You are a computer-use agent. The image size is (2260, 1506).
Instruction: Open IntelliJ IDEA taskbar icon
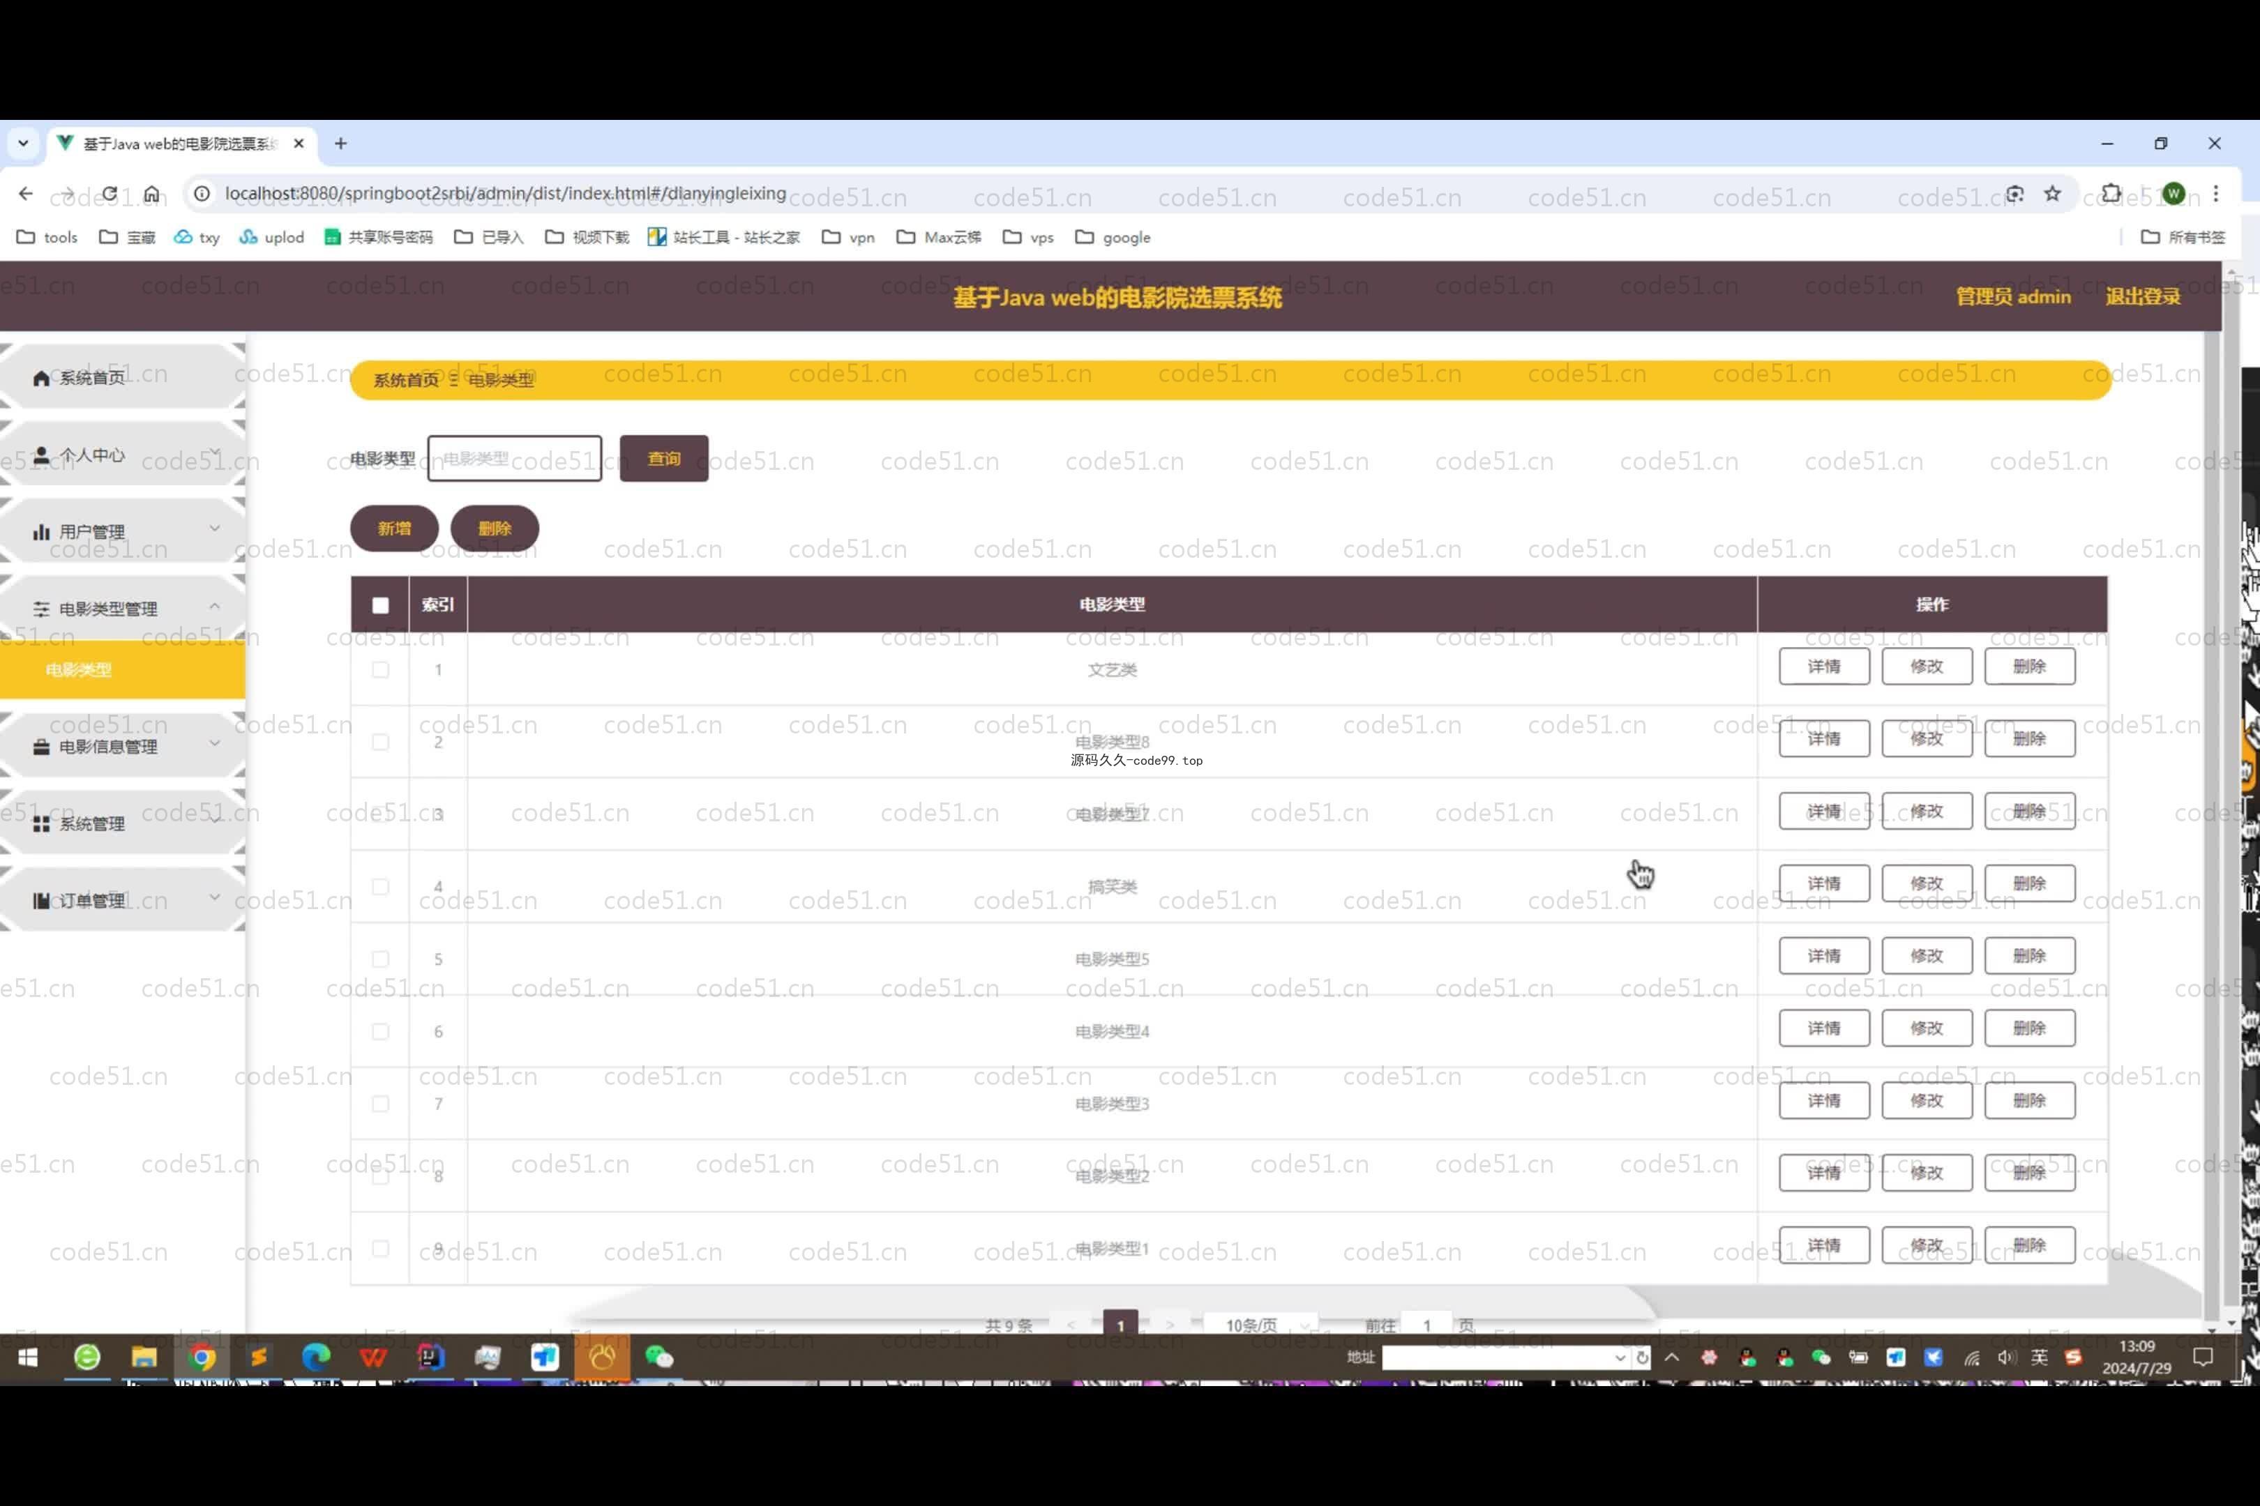[x=430, y=1357]
